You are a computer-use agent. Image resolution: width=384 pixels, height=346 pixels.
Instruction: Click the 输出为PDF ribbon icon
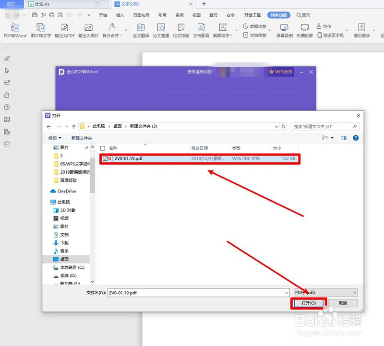tap(64, 30)
